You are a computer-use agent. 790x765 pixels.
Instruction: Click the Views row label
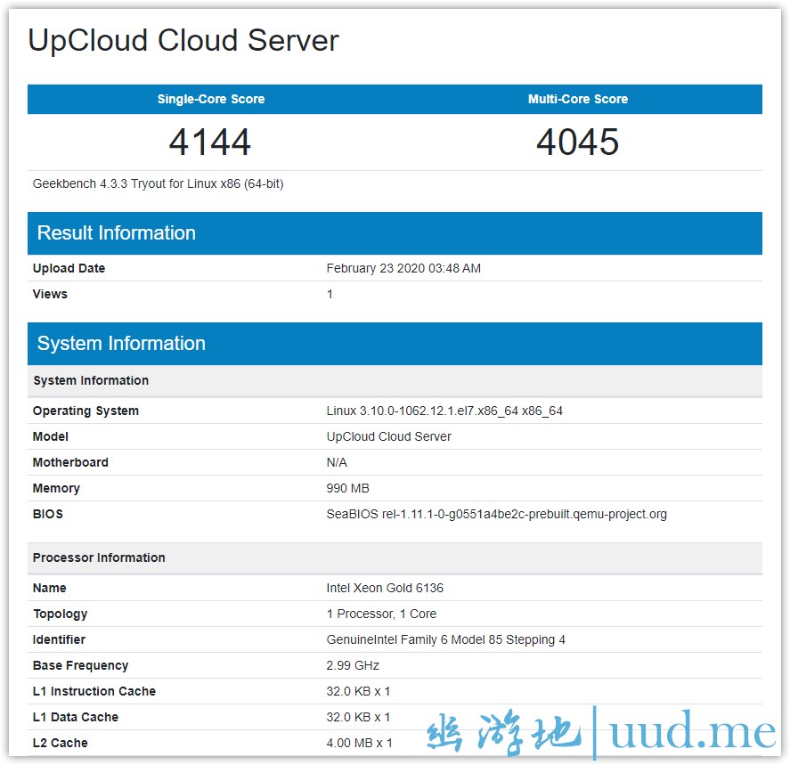pos(50,294)
